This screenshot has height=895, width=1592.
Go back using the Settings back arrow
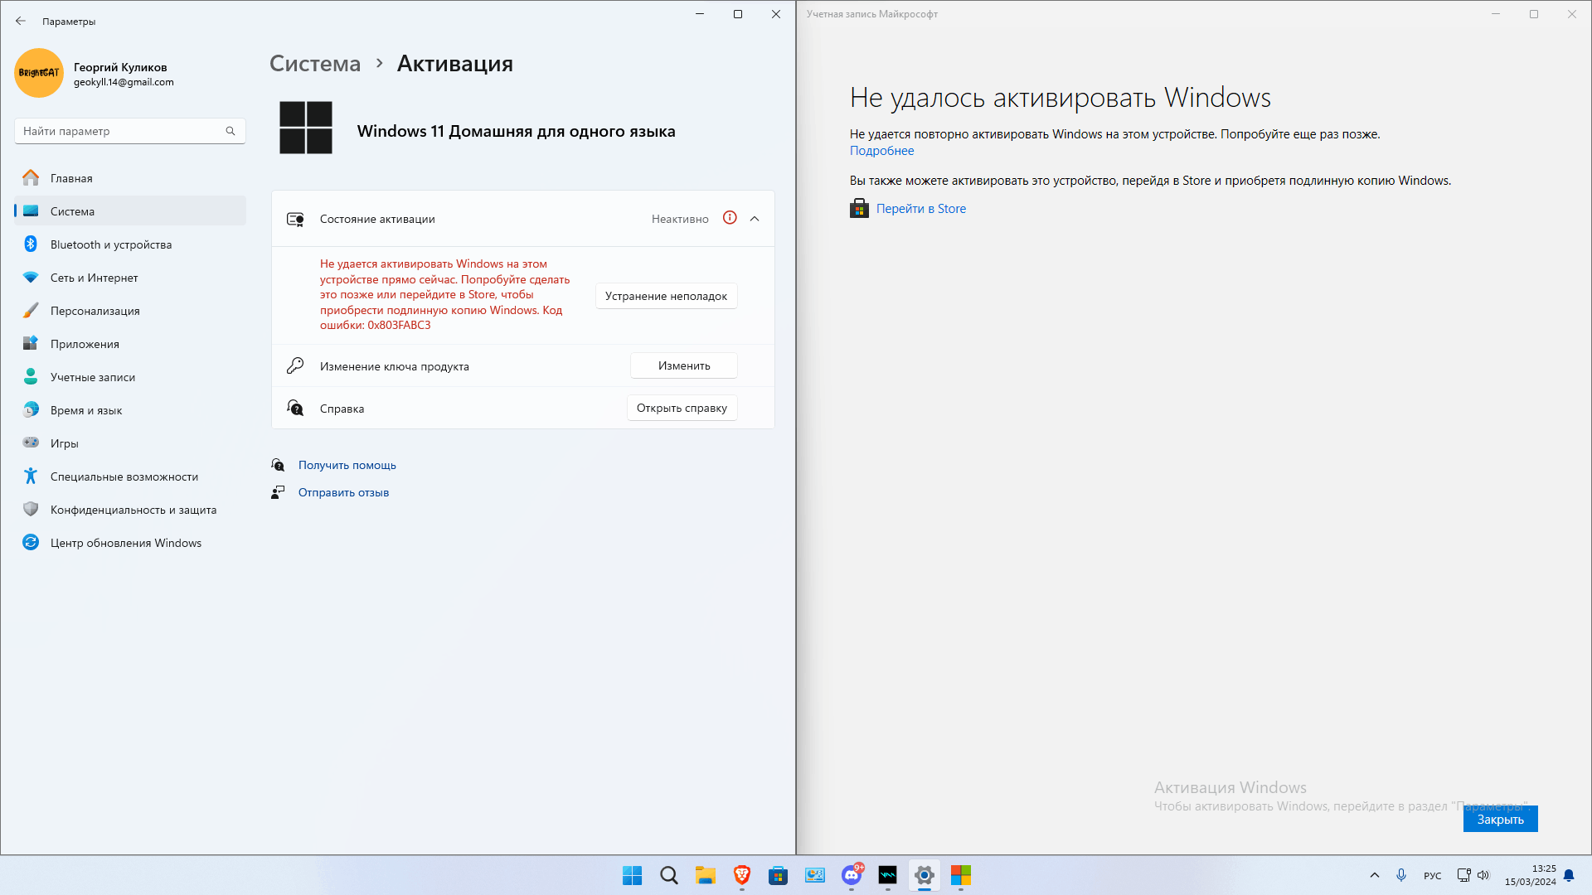pyautogui.click(x=21, y=22)
